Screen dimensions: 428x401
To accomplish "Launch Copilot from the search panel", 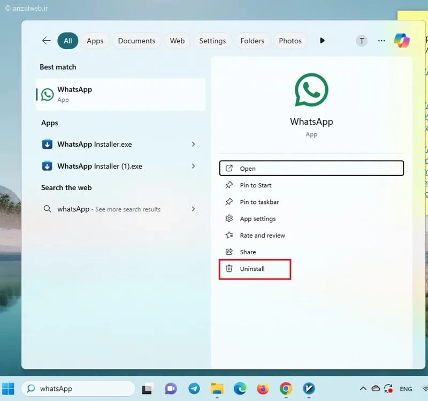I will pos(402,41).
